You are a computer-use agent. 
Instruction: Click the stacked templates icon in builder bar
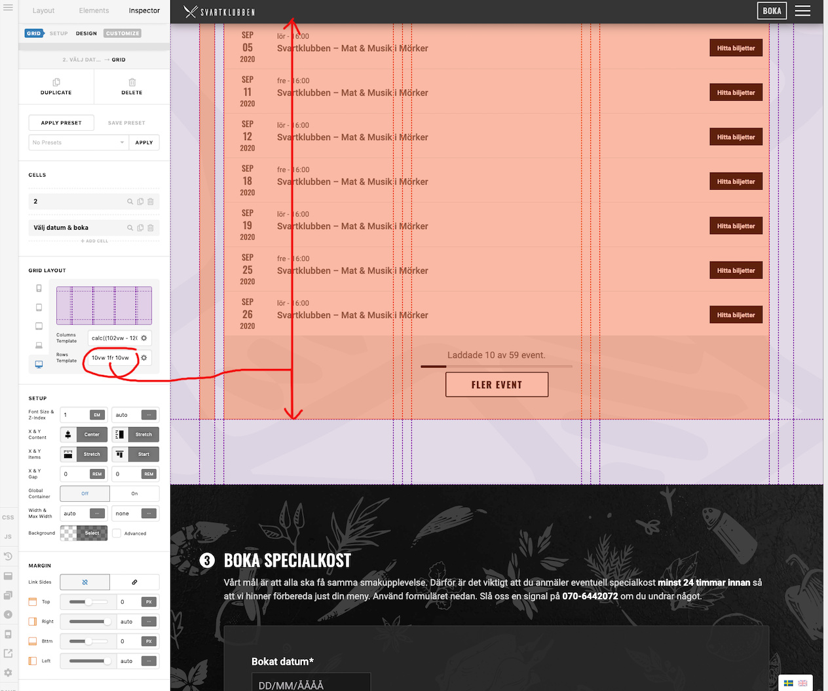(x=8, y=595)
